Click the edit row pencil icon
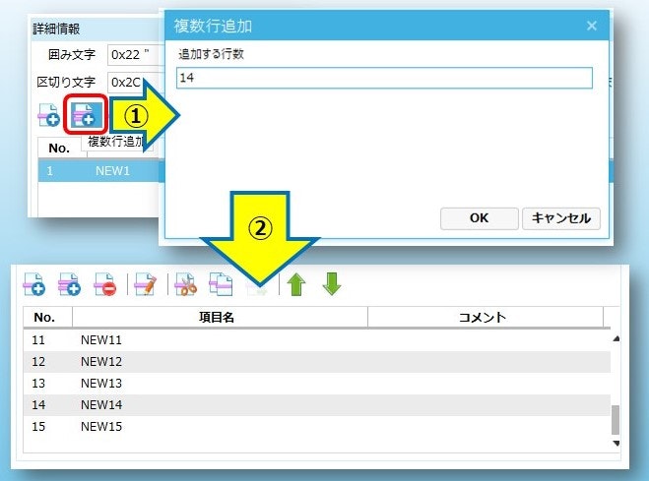649x481 pixels. (146, 284)
